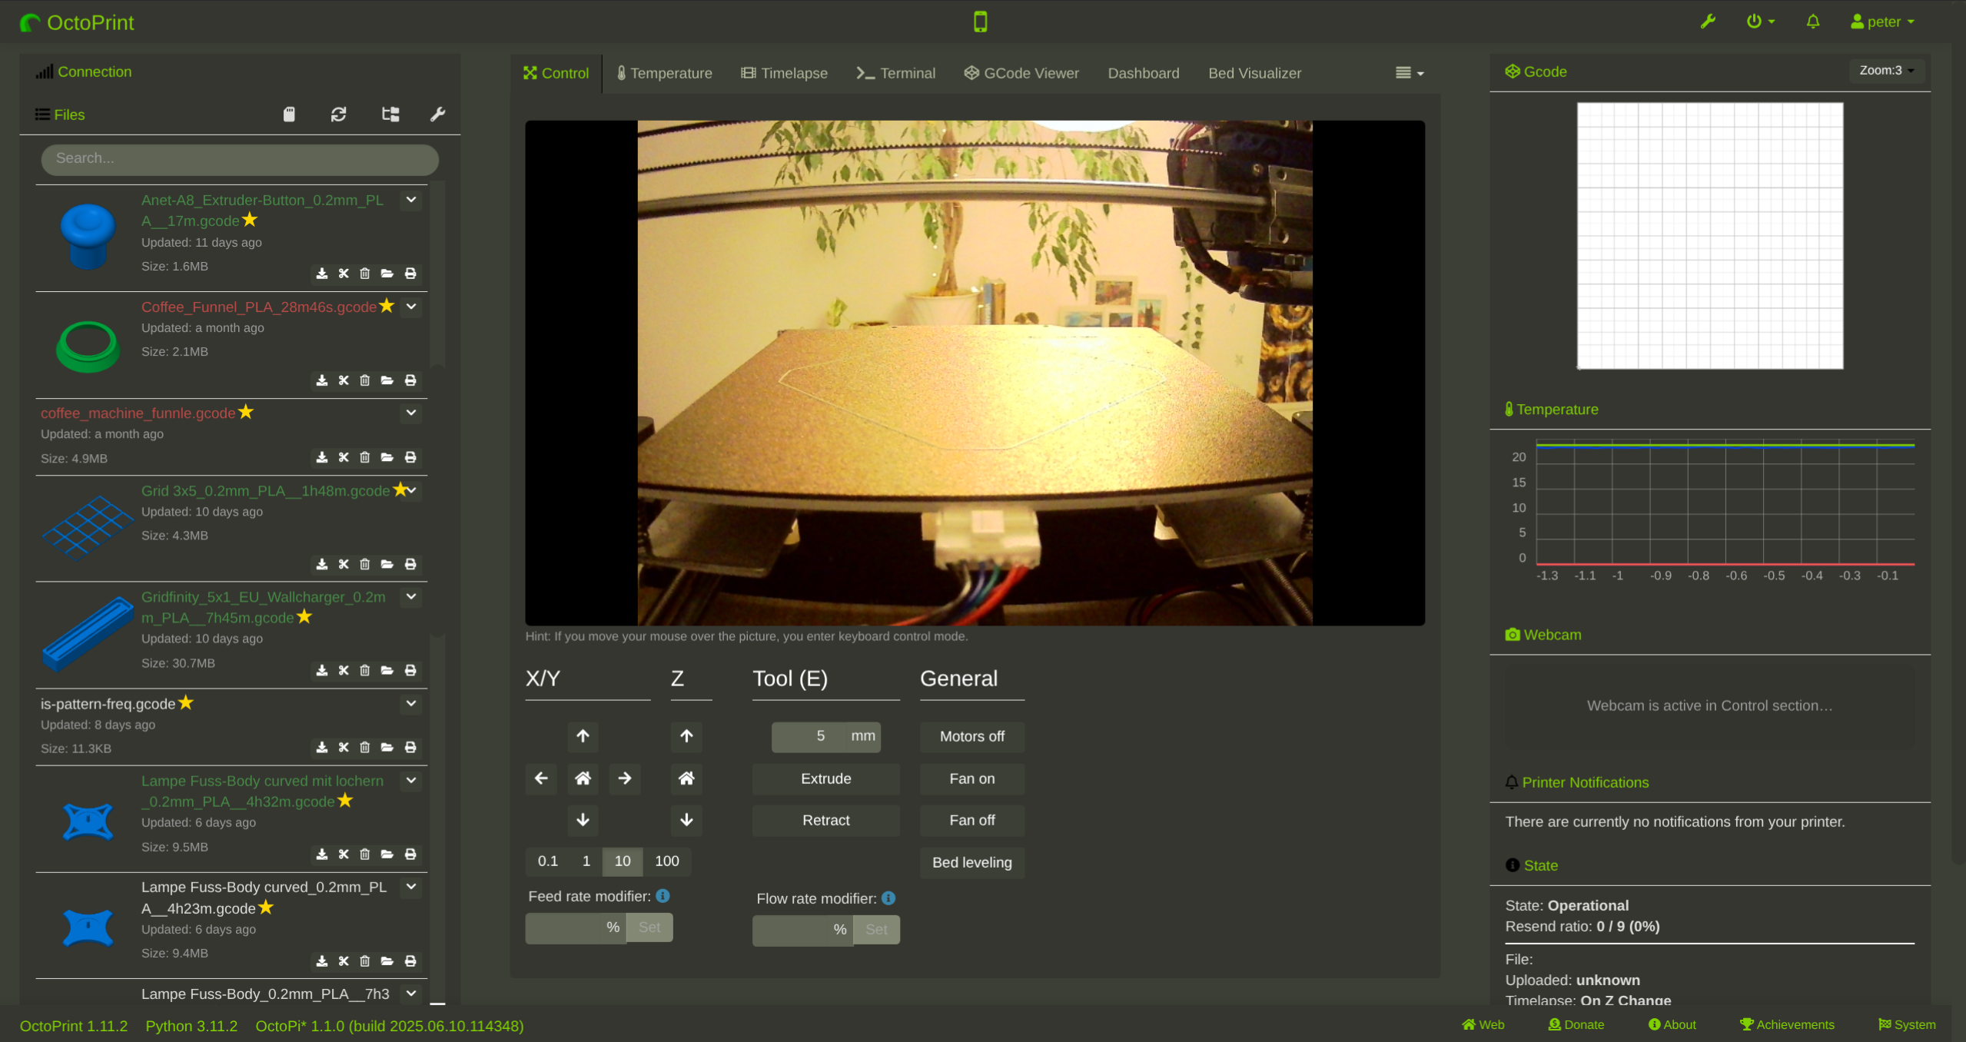Click the SD card icon in Files header

tap(289, 114)
